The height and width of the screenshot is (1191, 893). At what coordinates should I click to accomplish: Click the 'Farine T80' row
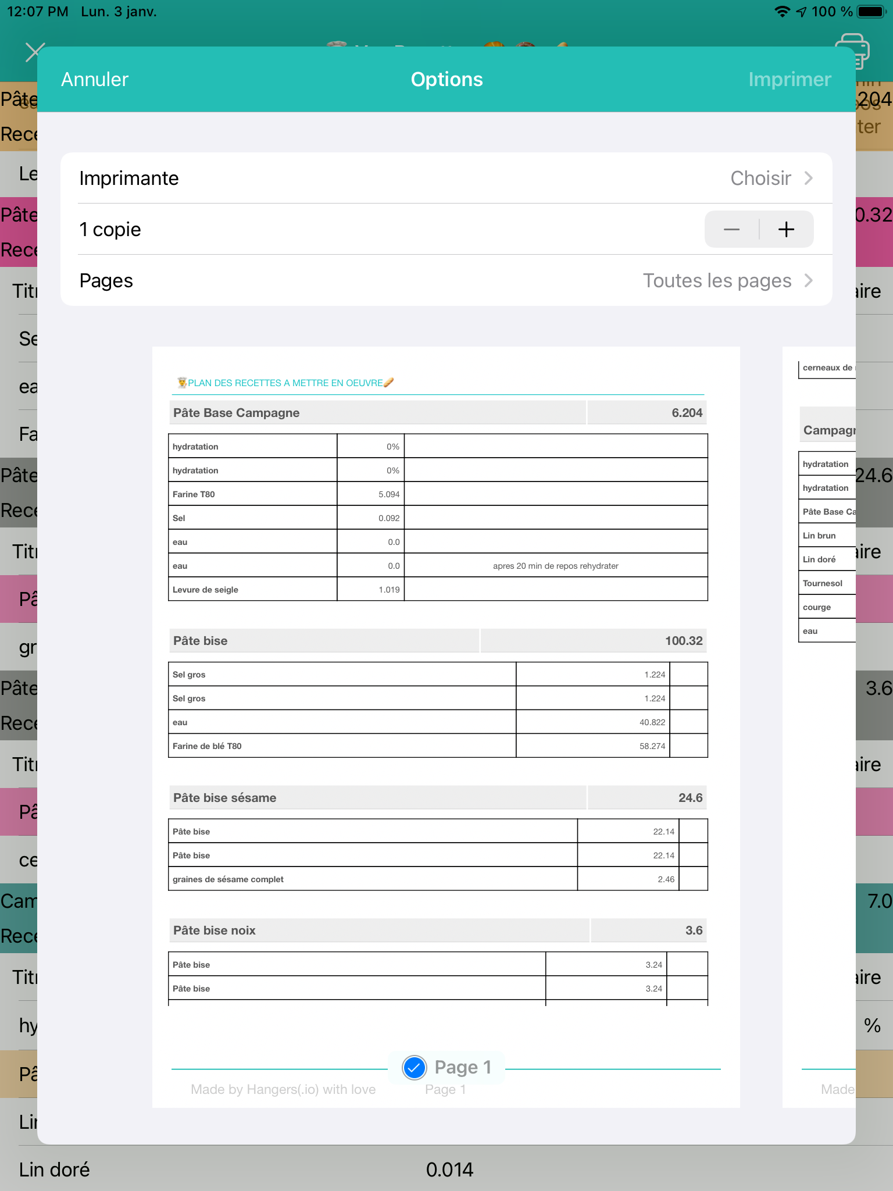click(x=438, y=494)
